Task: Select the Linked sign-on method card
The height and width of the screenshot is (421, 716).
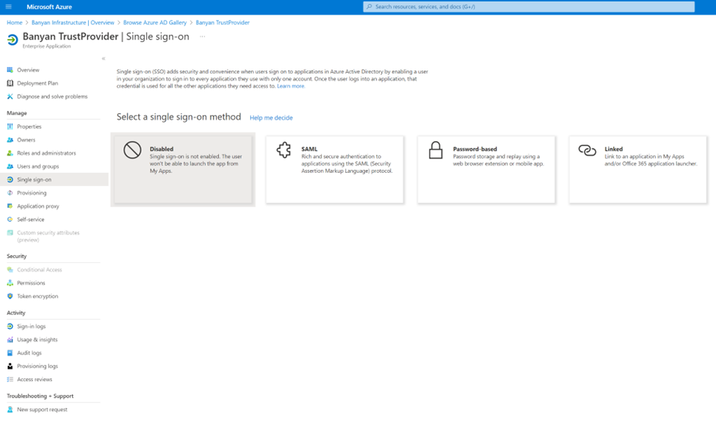Action: point(638,170)
